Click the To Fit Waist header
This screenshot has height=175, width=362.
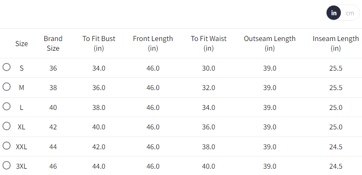point(209,44)
